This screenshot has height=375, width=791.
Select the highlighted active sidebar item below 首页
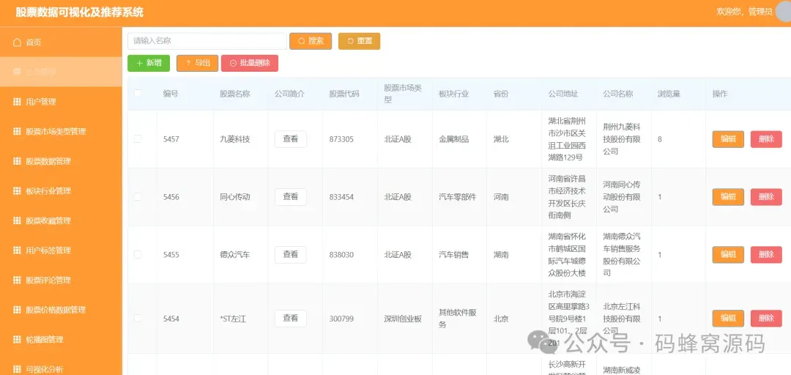click(x=61, y=72)
